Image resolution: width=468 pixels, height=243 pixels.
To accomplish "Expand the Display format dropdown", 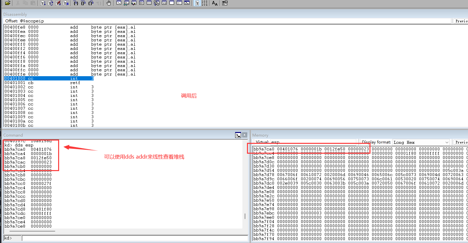I will (447, 142).
